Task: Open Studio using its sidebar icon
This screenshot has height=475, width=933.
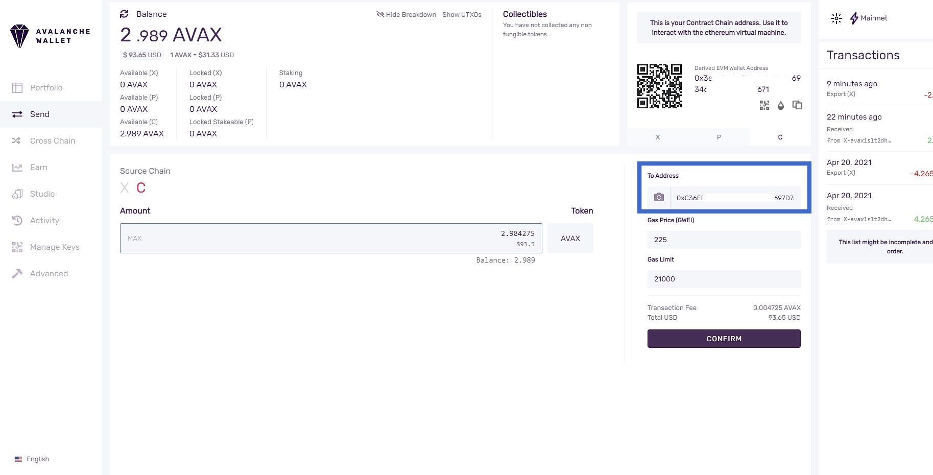Action: (17, 194)
